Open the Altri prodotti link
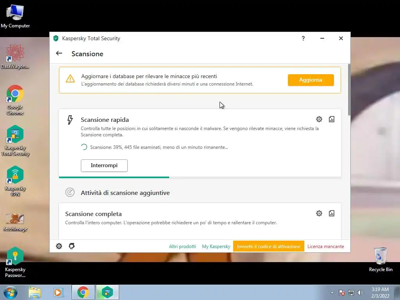 click(182, 246)
